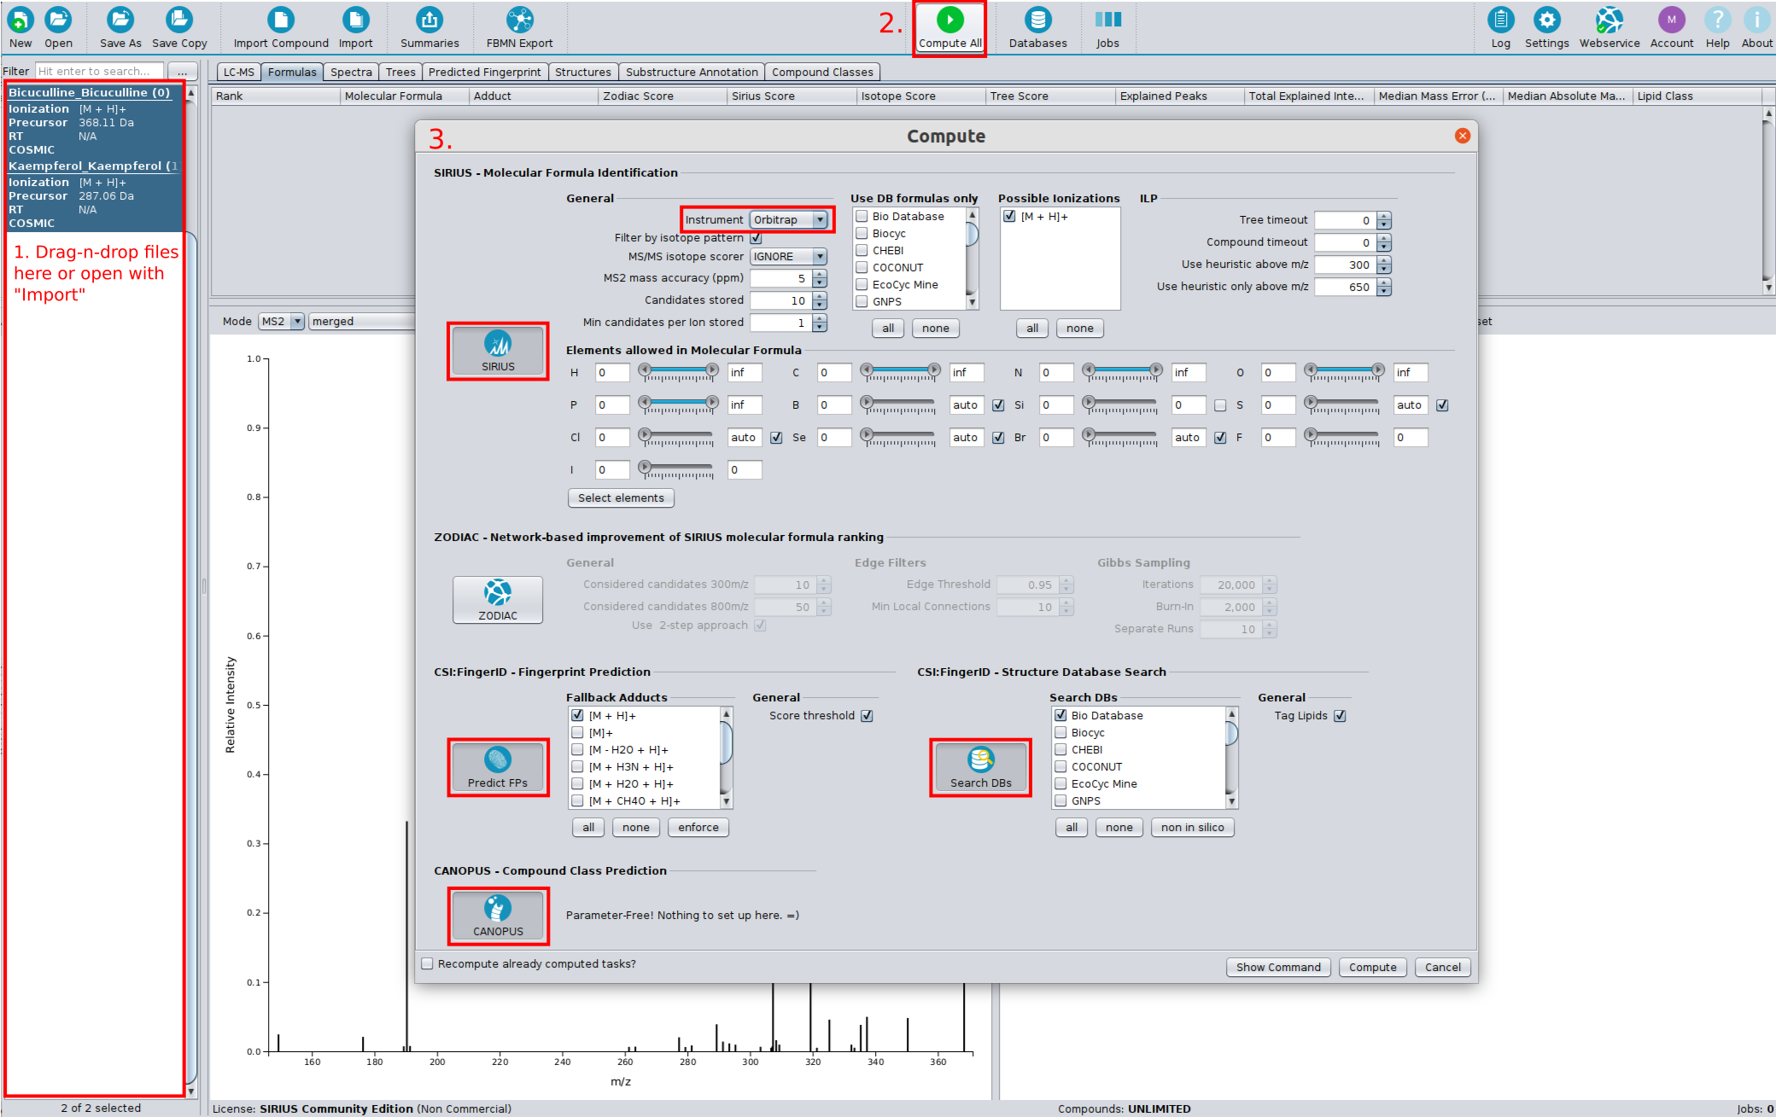The width and height of the screenshot is (1776, 1117).
Task: Open the Predicted Fingerprint tab
Action: [484, 73]
